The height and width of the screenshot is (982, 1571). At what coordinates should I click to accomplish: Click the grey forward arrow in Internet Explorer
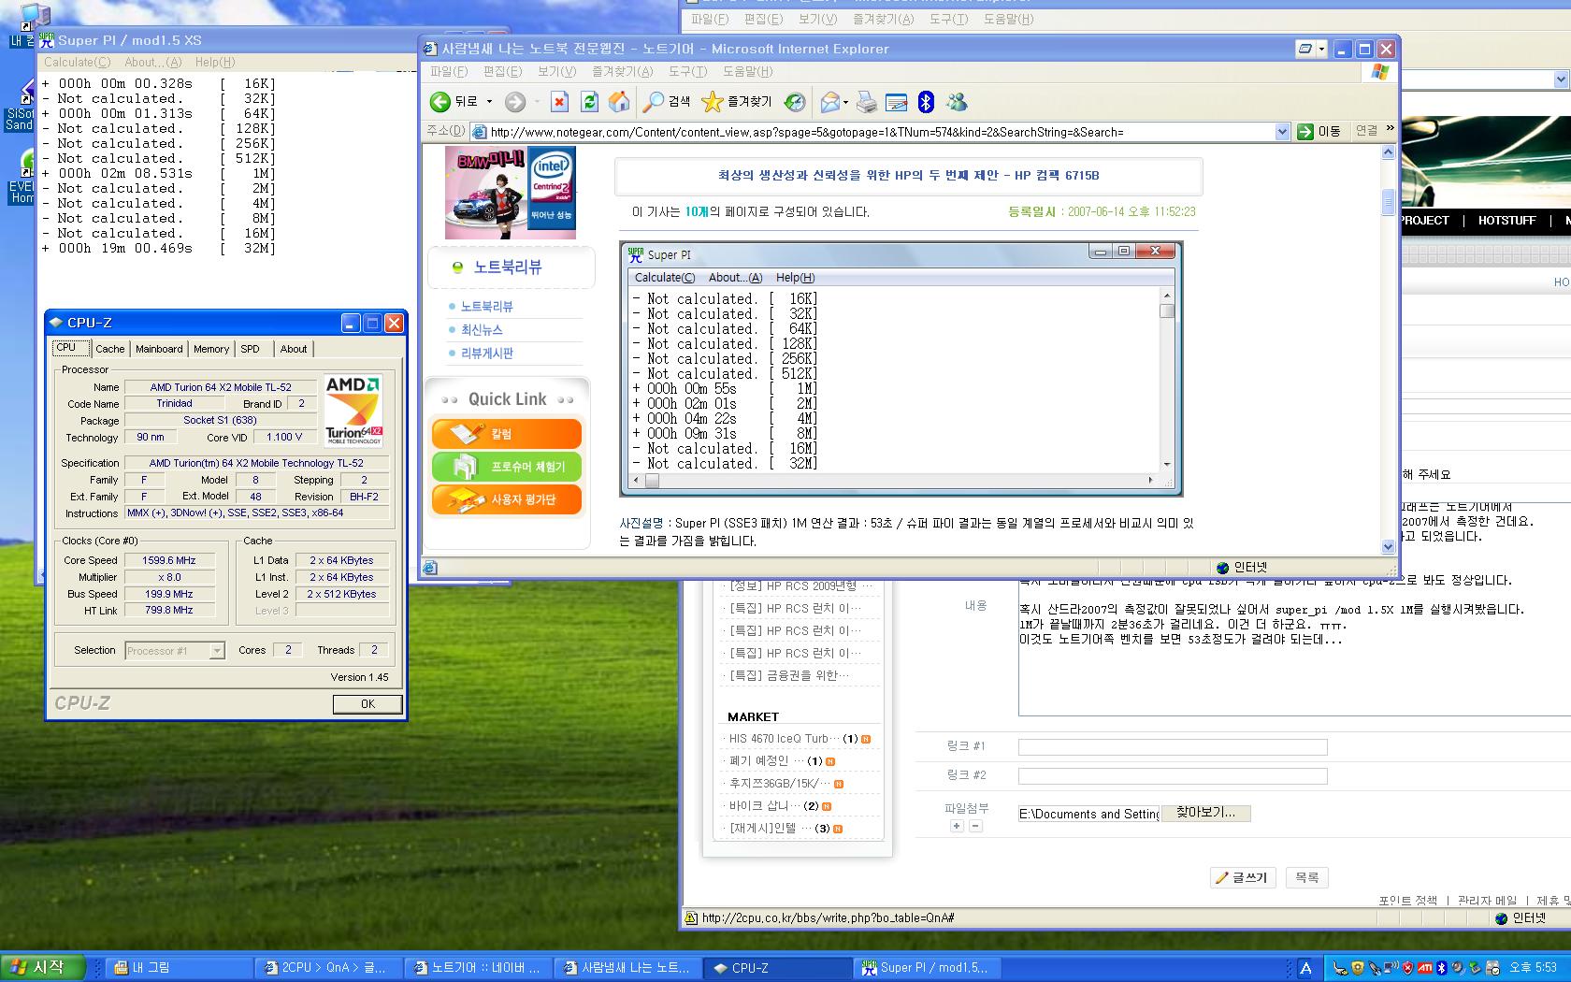coord(515,102)
